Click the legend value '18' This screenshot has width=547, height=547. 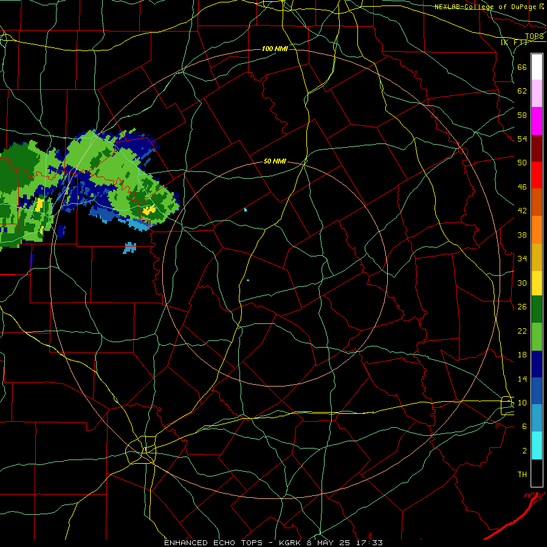(x=522, y=355)
